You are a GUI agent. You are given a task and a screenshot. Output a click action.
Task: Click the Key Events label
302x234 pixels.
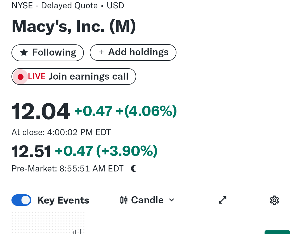point(63,200)
